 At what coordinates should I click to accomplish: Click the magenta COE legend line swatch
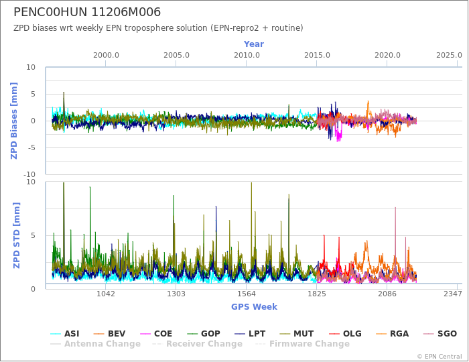coord(145,334)
